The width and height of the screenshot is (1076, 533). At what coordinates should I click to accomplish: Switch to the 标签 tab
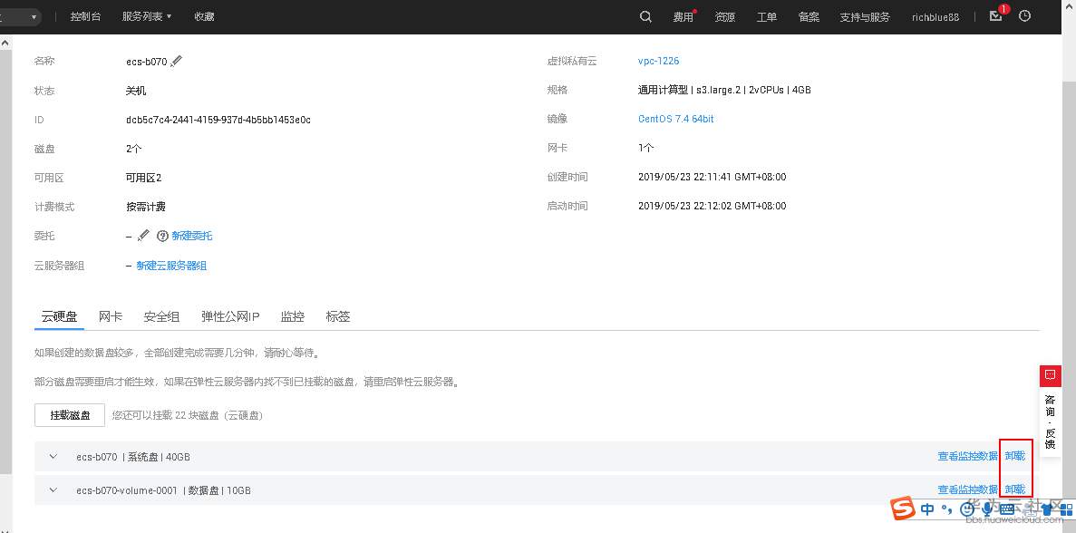tap(337, 316)
